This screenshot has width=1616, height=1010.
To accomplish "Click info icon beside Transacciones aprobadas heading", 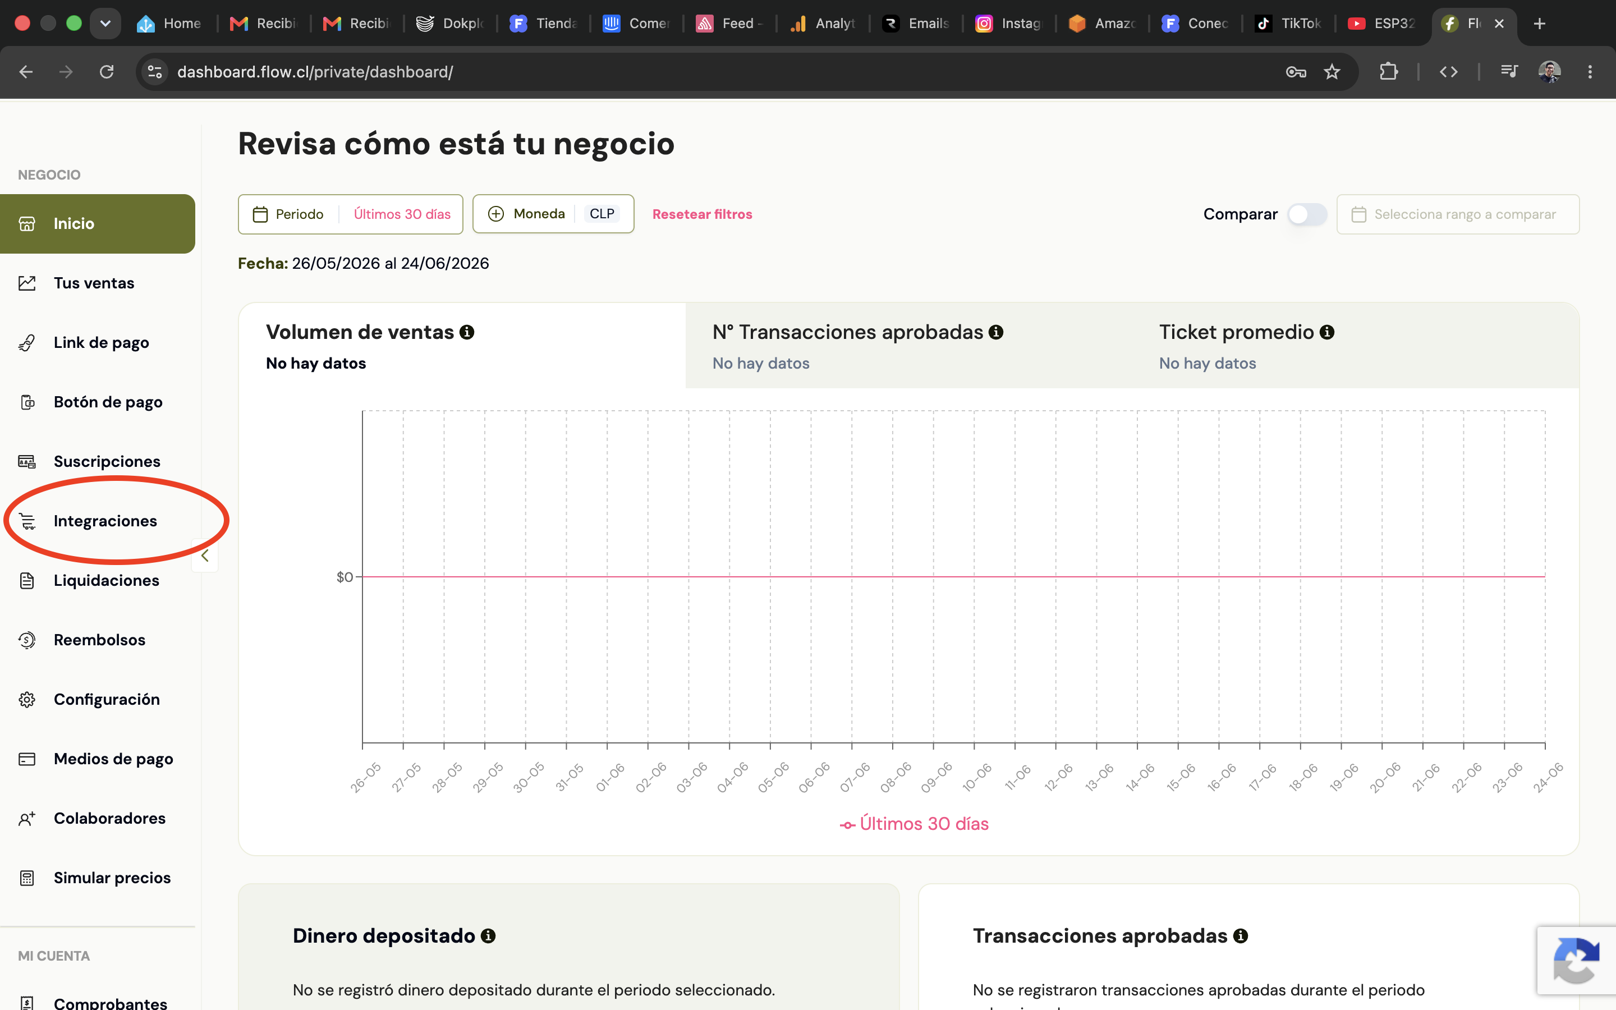I will 1241,936.
